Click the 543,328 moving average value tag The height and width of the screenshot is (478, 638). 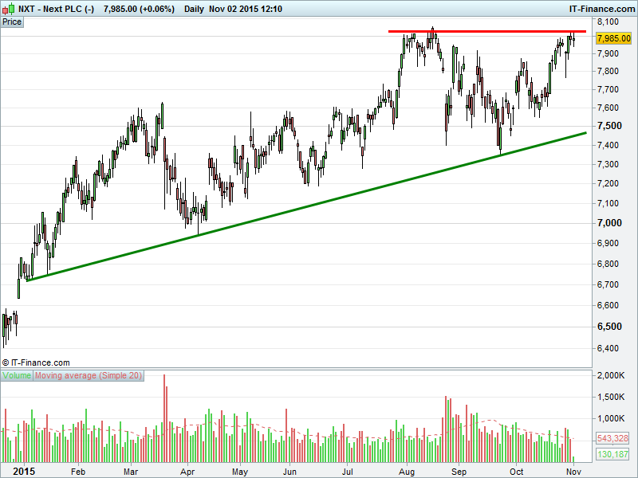pos(613,438)
